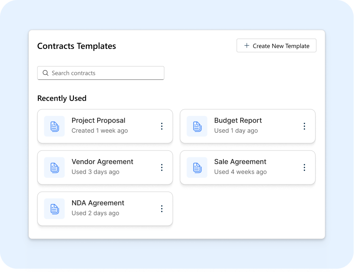Click the 'Used 4 weeks ago' text
This screenshot has height=272, width=354.
[241, 172]
